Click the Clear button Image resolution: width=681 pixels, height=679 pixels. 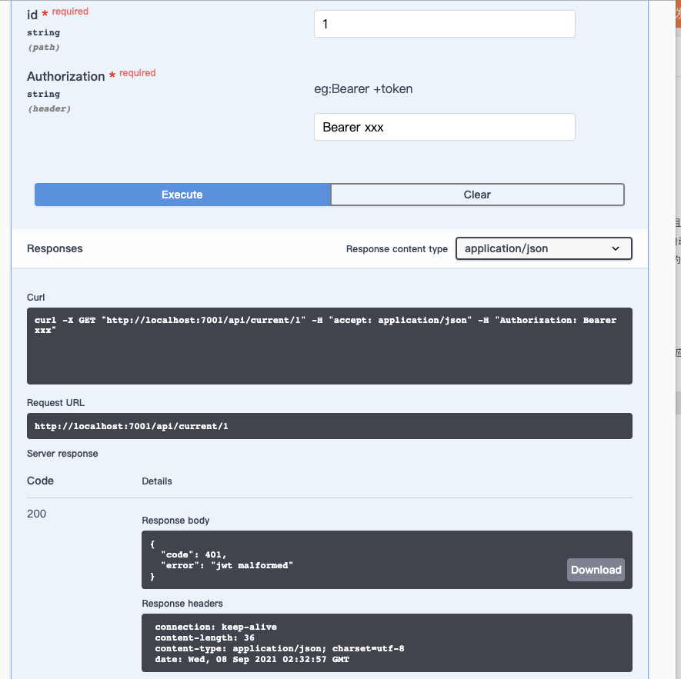click(x=477, y=195)
